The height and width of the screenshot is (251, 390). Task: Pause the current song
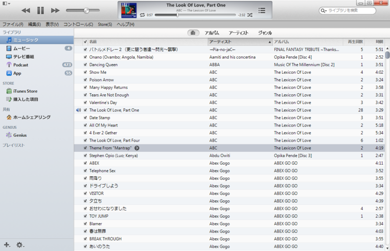coord(40,10)
